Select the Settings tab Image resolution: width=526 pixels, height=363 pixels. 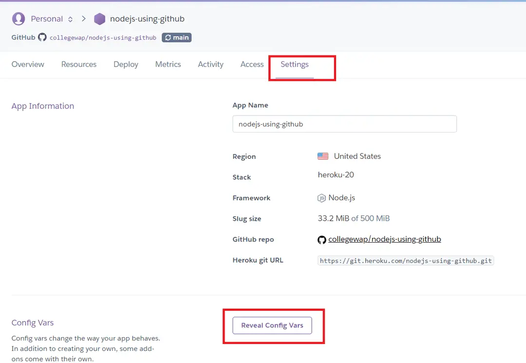tap(295, 64)
